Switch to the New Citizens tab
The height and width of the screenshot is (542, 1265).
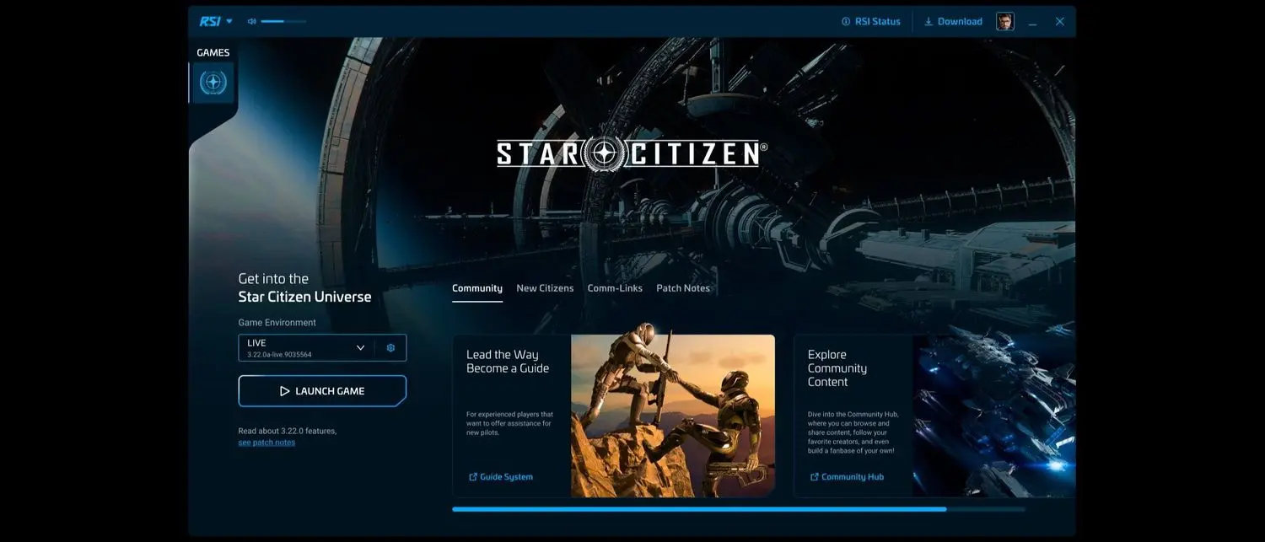544,287
